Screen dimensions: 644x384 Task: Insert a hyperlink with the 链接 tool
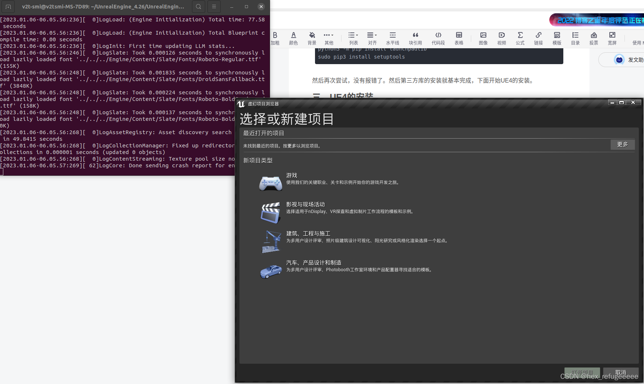coord(539,38)
